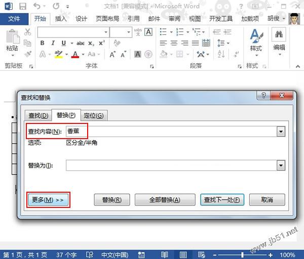Click the Shrink Font icon
The image size is (304, 259).
coord(123,55)
